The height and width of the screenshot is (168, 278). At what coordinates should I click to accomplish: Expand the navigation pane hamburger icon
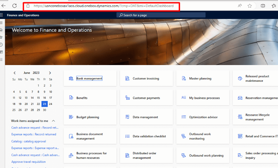tap(1, 23)
